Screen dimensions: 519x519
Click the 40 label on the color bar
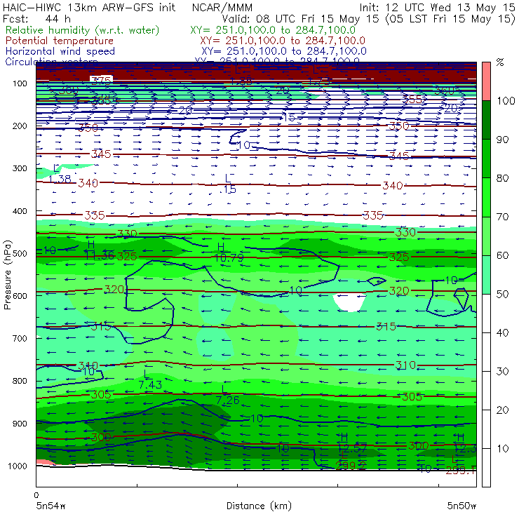[502, 333]
